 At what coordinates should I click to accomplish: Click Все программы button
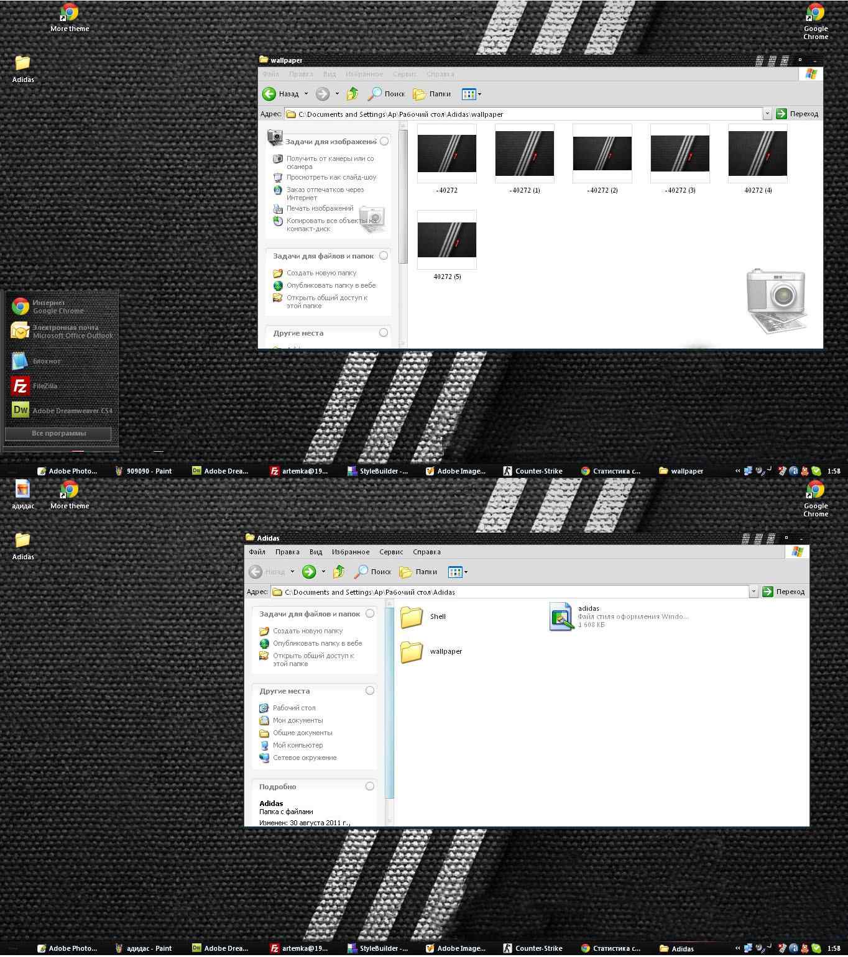click(58, 433)
